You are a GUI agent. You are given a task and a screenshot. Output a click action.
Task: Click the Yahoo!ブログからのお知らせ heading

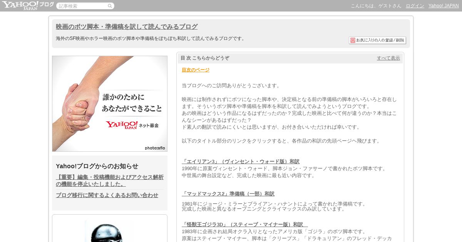(x=97, y=166)
